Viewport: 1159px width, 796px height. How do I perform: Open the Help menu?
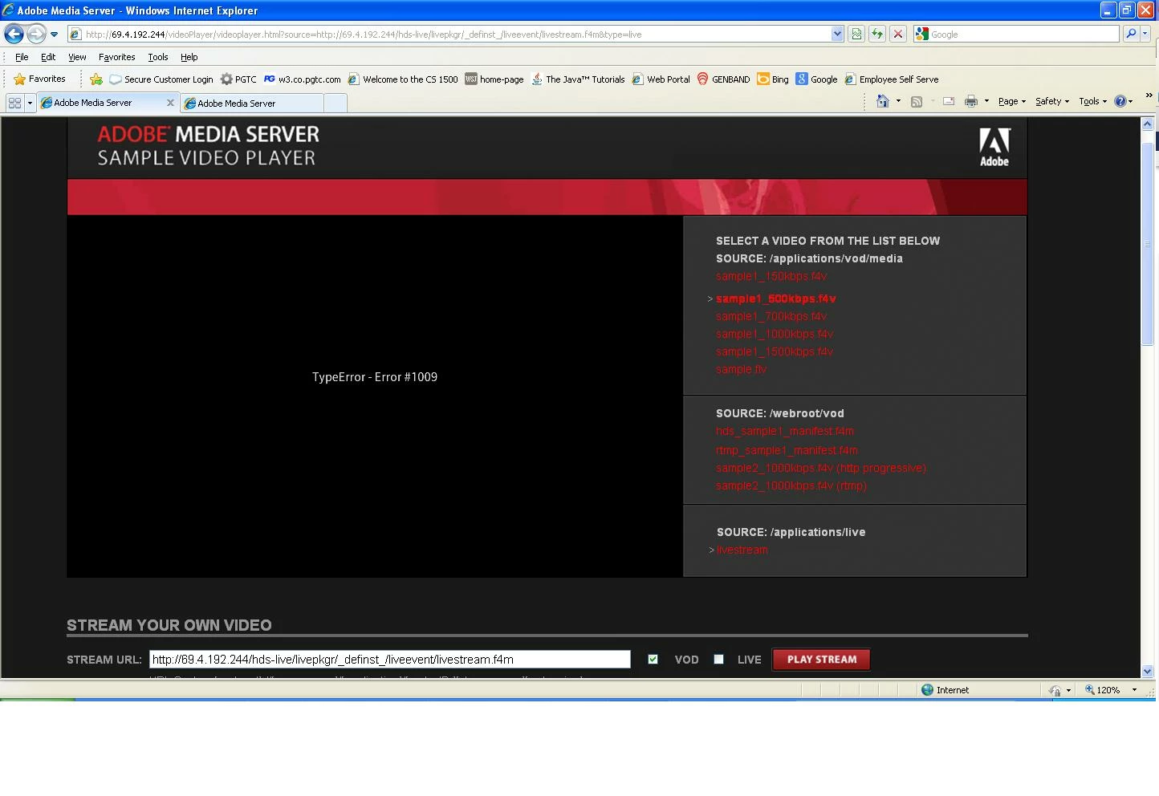(189, 57)
